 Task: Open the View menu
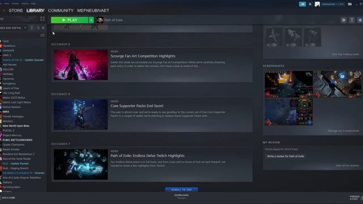(7, 3)
